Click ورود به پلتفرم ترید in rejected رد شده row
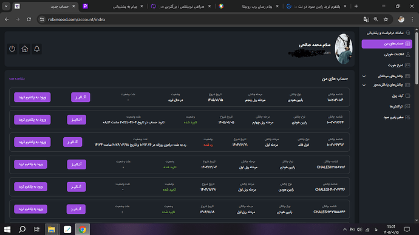Image resolution: width=419 pixels, height=235 pixels. 32,142
